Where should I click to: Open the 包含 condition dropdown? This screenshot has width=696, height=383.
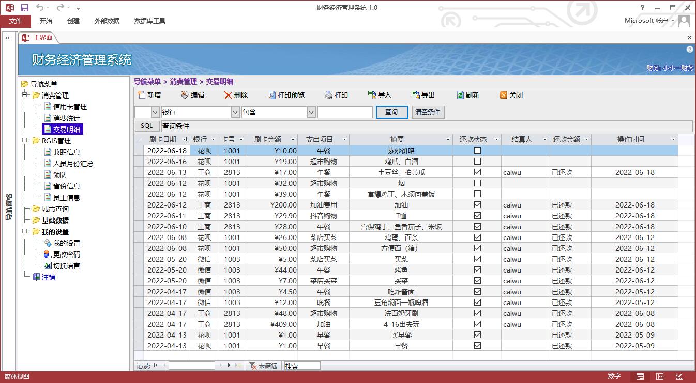(311, 112)
